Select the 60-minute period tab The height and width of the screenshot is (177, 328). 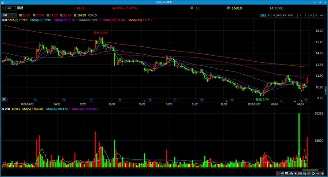(321, 15)
